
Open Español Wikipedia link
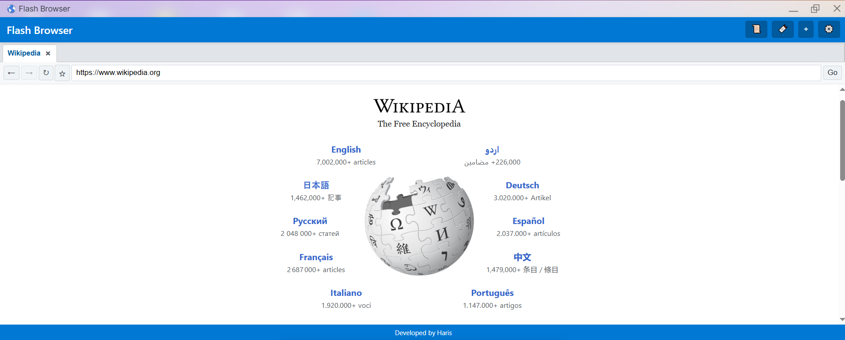coord(528,221)
